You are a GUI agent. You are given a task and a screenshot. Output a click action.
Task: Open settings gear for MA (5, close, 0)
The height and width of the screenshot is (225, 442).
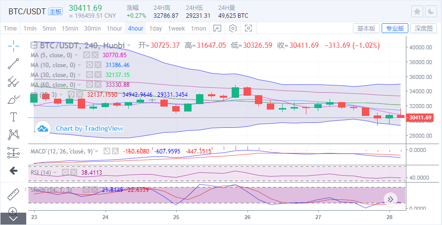tap(87, 55)
